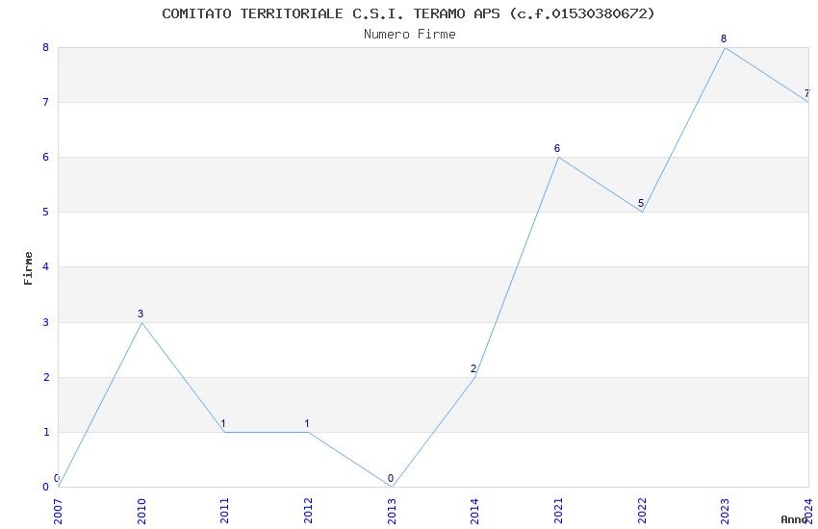The width and height of the screenshot is (818, 529).
Task: Click the 2007 year label on x-axis
Action: point(58,512)
